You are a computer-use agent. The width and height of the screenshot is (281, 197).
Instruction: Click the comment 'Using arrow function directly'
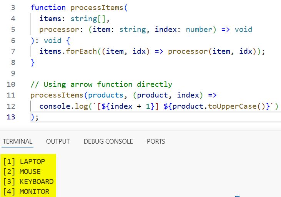108,84
